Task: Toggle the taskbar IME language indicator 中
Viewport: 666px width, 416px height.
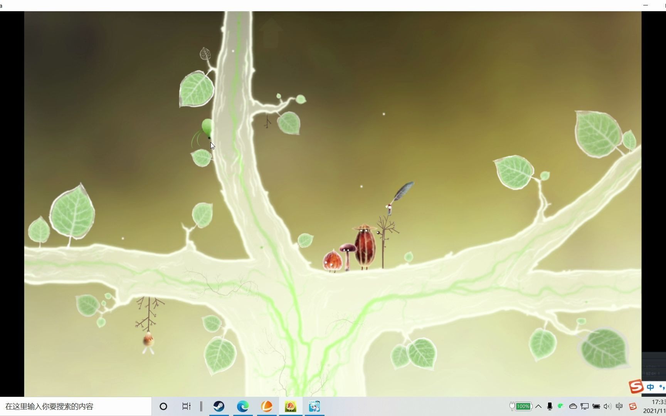Action: pyautogui.click(x=619, y=406)
